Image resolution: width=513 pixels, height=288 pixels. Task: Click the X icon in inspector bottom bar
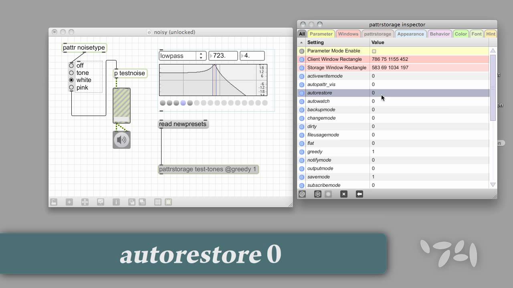[343, 194]
